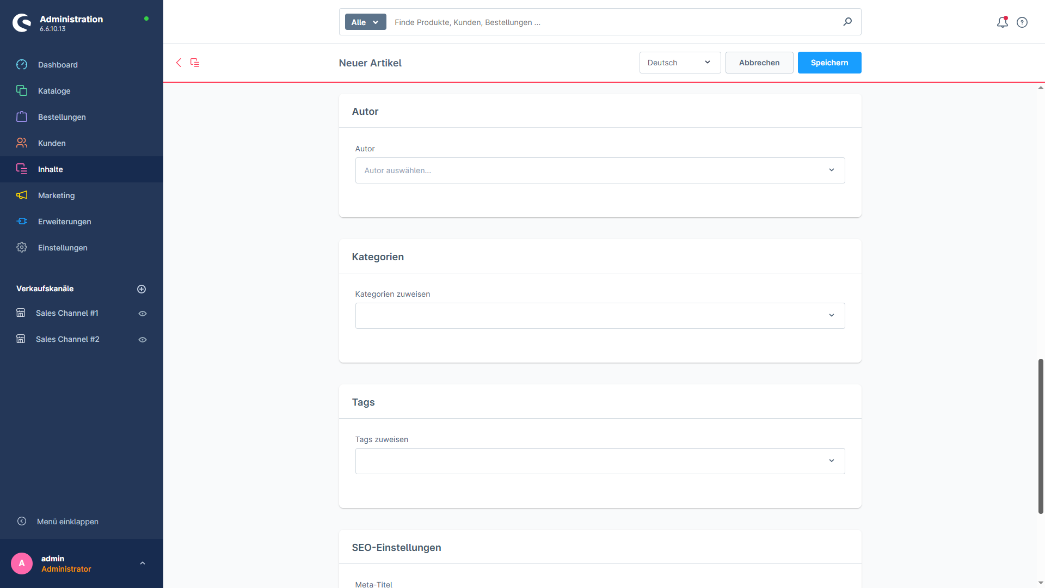This screenshot has height=588, width=1045.
Task: Click the SEO-Einstellungen card heading
Action: pos(396,548)
